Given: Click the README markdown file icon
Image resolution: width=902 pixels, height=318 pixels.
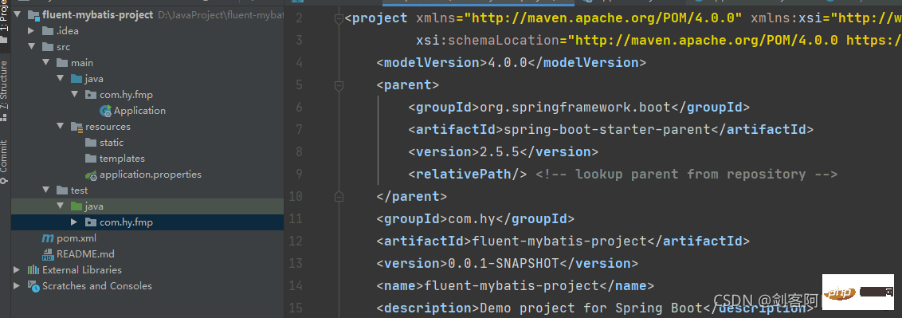Looking at the screenshot, I should point(48,254).
